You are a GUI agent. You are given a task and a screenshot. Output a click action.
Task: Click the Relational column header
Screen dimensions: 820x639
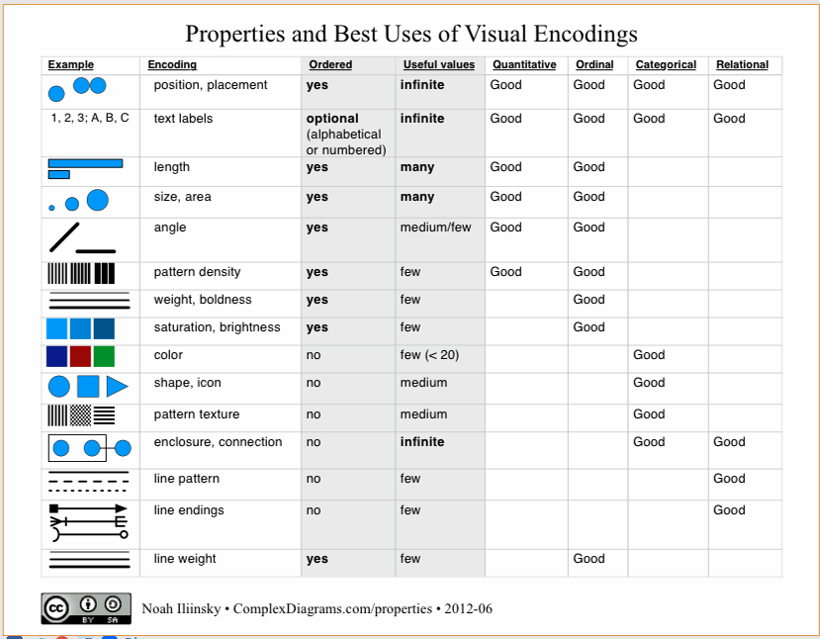pos(742,64)
